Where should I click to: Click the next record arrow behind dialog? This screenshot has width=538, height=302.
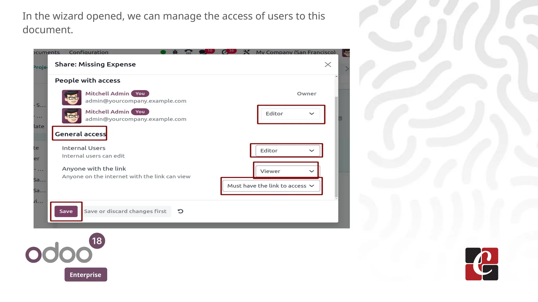(347, 69)
